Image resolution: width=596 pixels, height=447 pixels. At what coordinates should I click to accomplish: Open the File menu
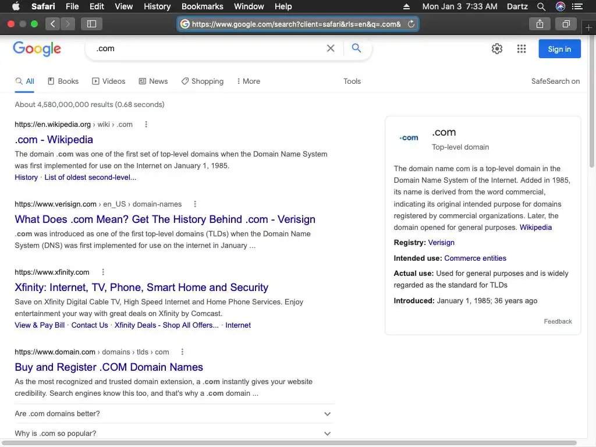(72, 6)
